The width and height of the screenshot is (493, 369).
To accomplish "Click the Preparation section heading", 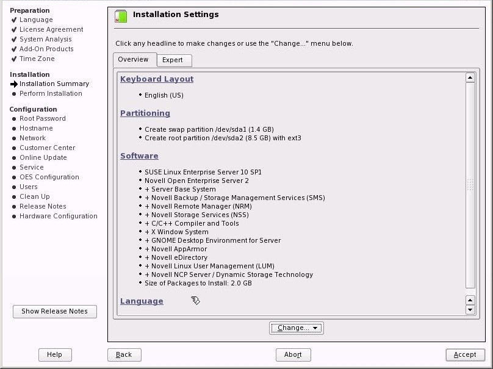I will point(29,10).
